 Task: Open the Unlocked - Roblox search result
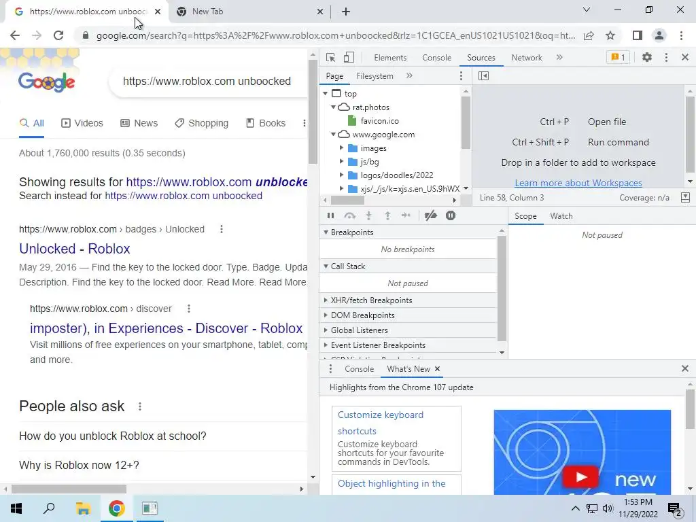tap(75, 249)
